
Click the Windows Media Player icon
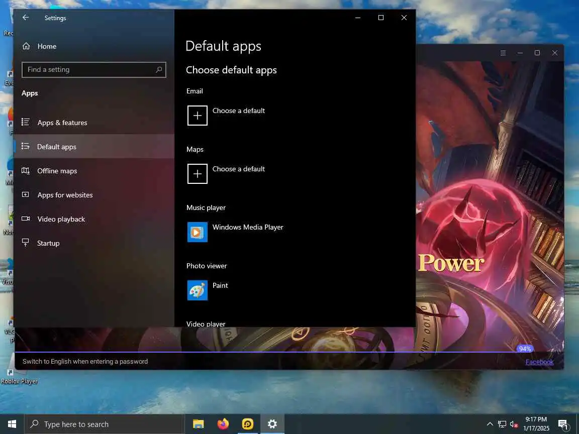tap(197, 232)
